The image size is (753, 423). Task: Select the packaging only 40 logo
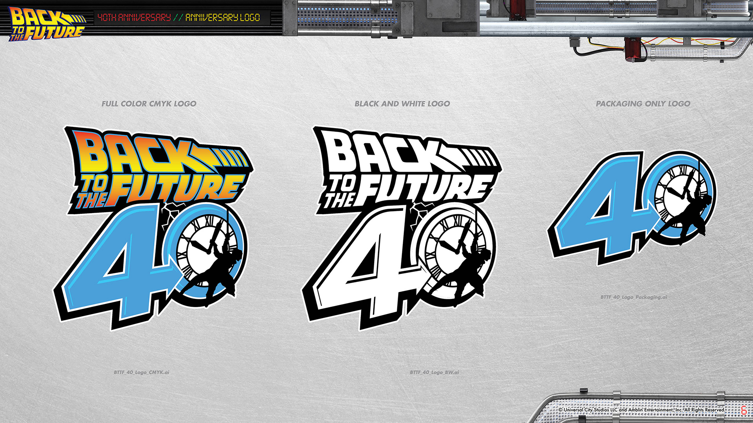click(632, 208)
